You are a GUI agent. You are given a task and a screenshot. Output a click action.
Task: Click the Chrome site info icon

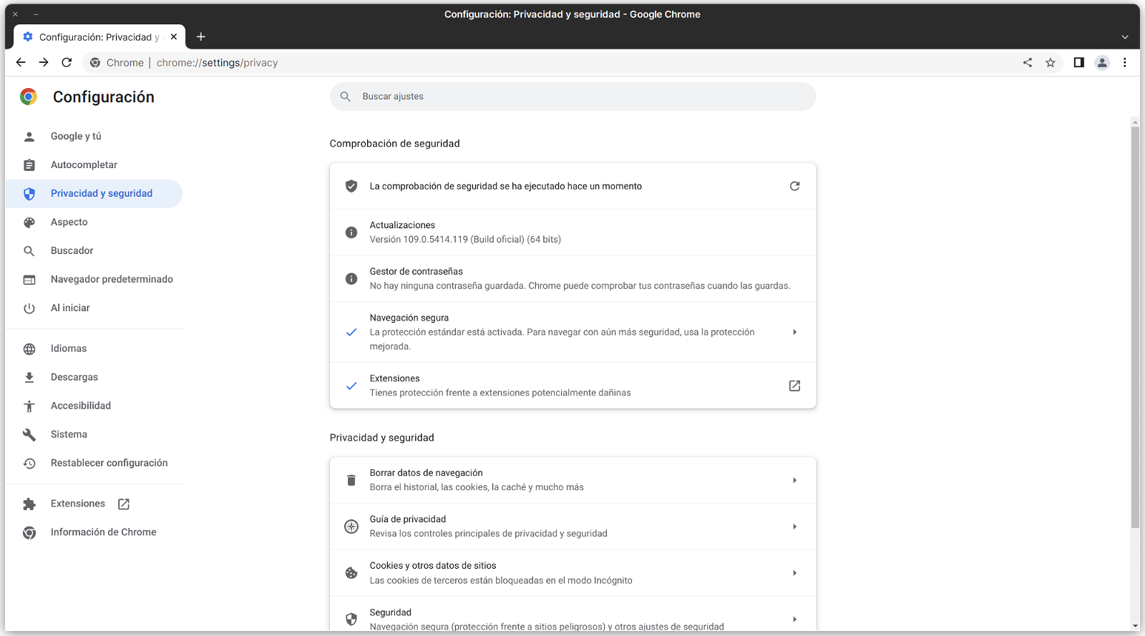click(95, 63)
